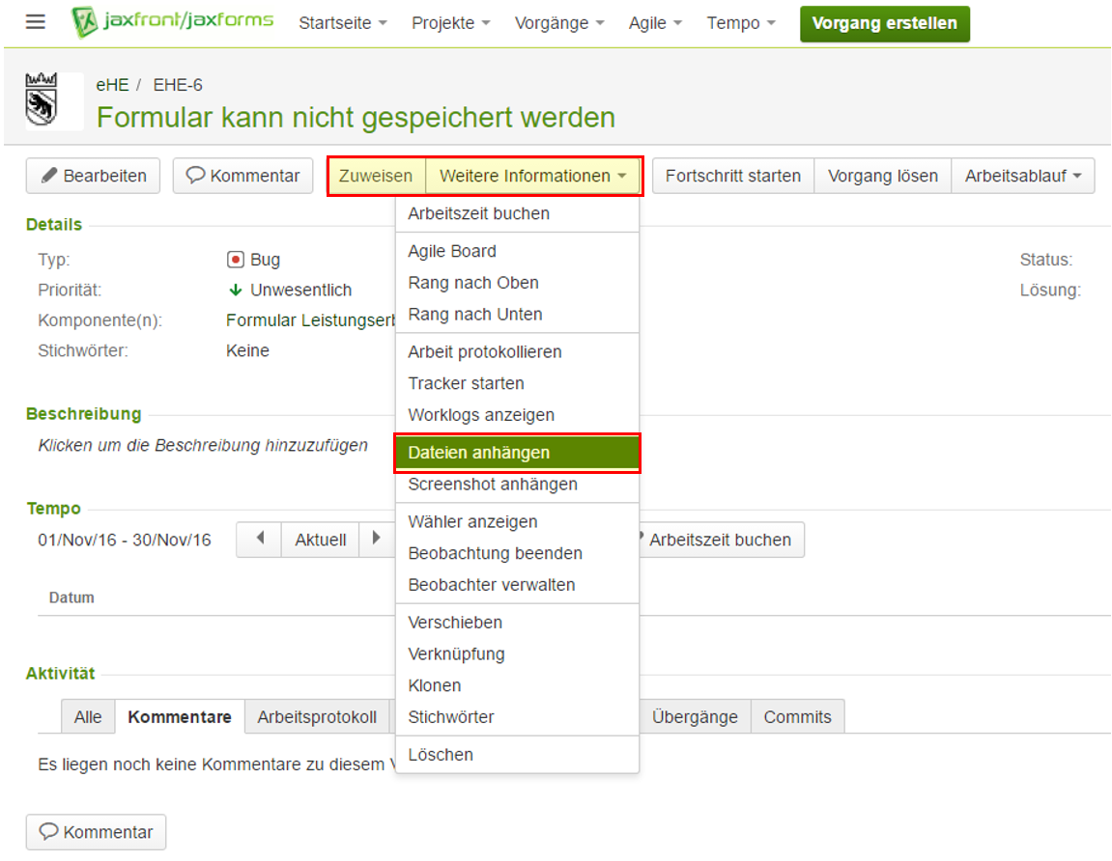Screen dimensions: 1112x861
Task: Click the description placeholder to add text
Action: 203,446
